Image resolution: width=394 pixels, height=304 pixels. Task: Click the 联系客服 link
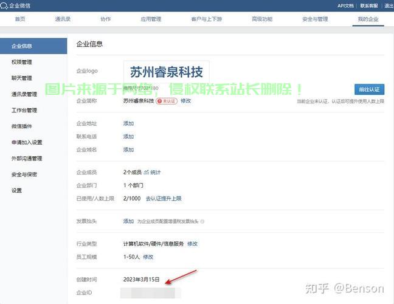click(x=369, y=6)
